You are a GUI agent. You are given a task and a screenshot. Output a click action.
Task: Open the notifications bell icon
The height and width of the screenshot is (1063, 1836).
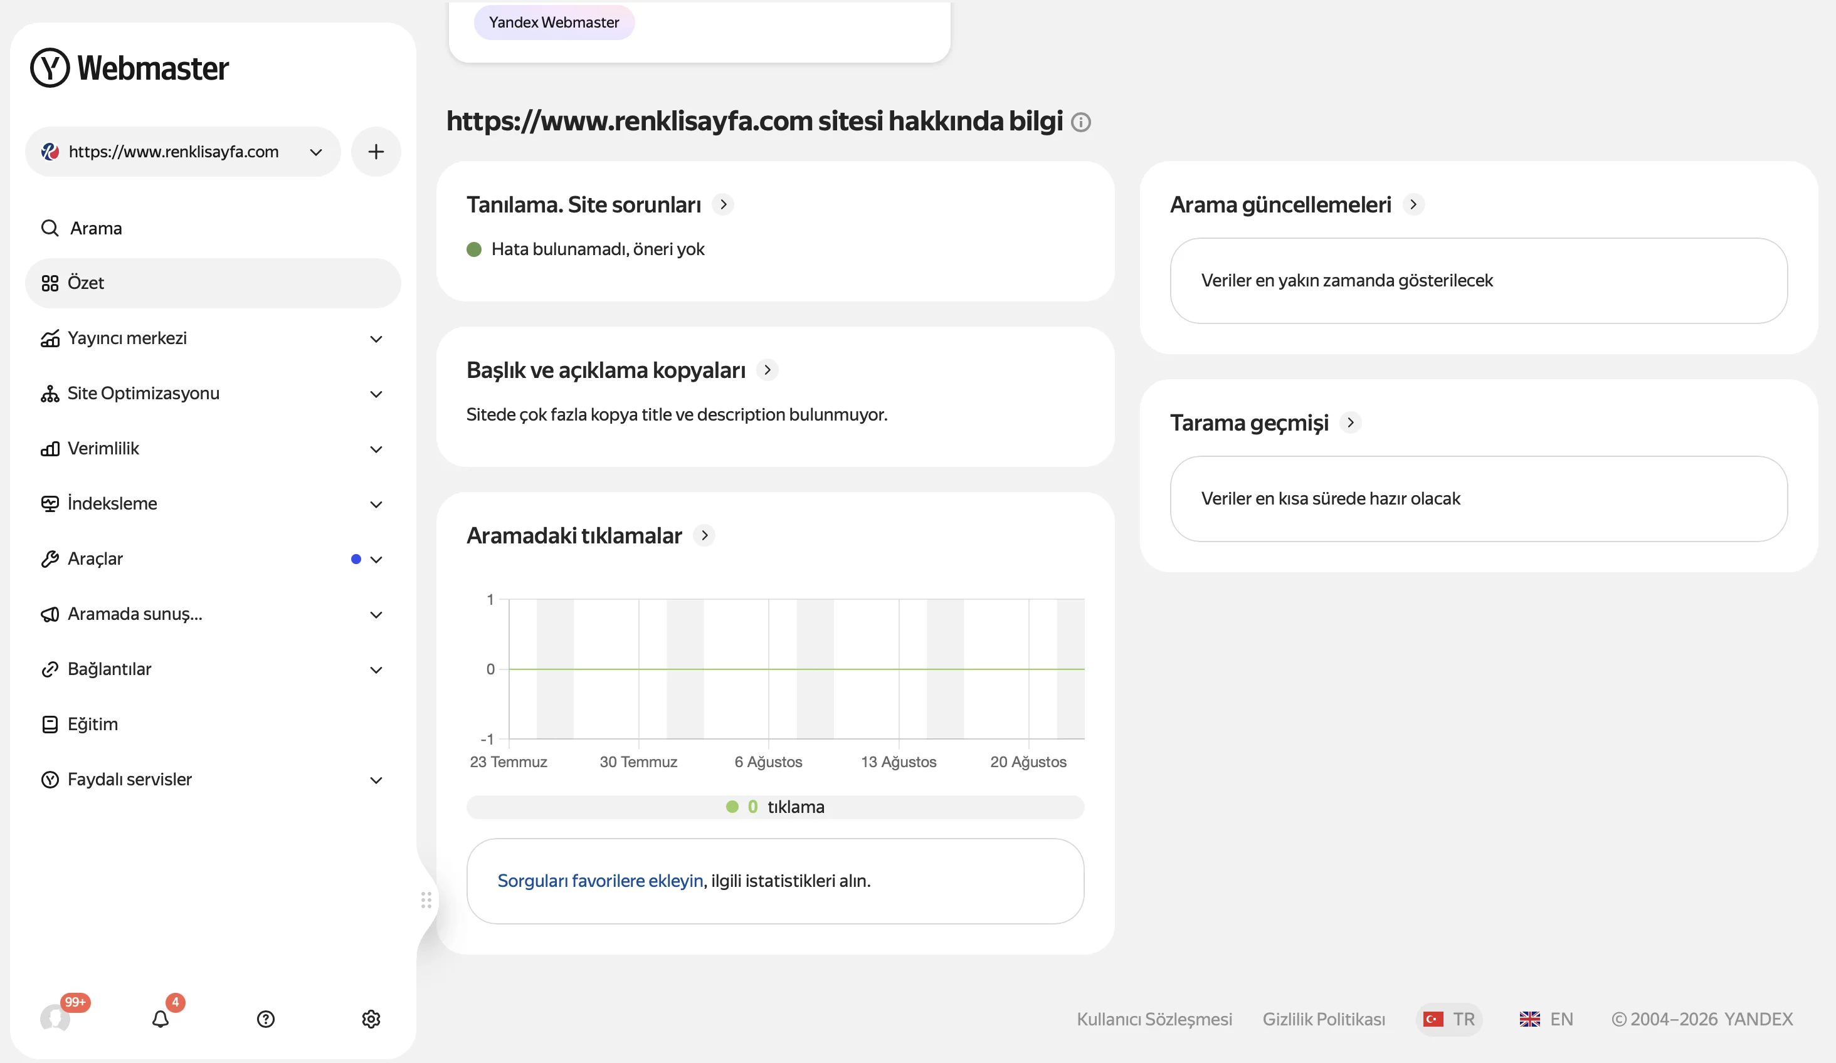(x=161, y=1019)
